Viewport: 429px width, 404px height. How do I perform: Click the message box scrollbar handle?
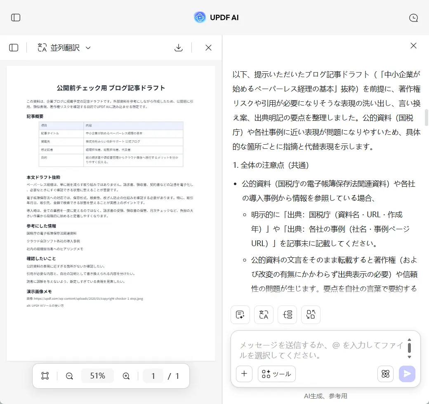[x=409, y=348]
